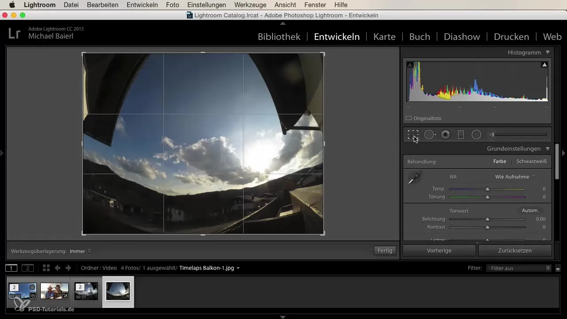Viewport: 567px width, 319px height.
Task: Click develop adjustments badge on people thumbnail
Action: pyautogui.click(x=65, y=296)
